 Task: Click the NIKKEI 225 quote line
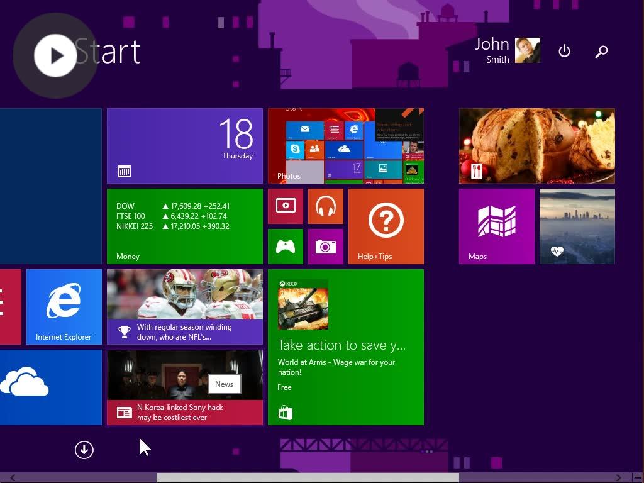[x=173, y=226]
